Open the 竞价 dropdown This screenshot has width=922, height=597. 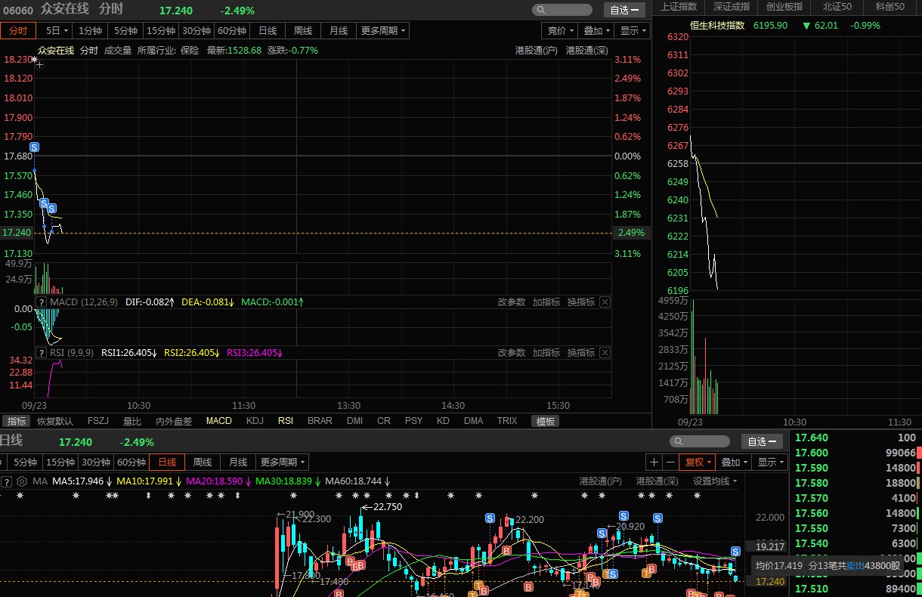tap(560, 31)
